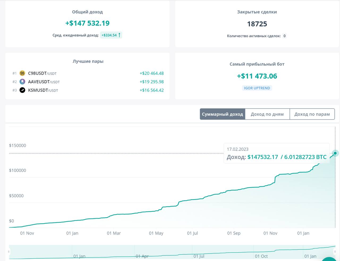The width and height of the screenshot is (340, 261).
Task: Click the closed deals count 18725
Action: click(257, 24)
